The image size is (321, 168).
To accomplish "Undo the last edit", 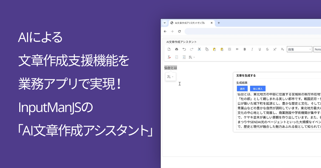I will (184, 49).
